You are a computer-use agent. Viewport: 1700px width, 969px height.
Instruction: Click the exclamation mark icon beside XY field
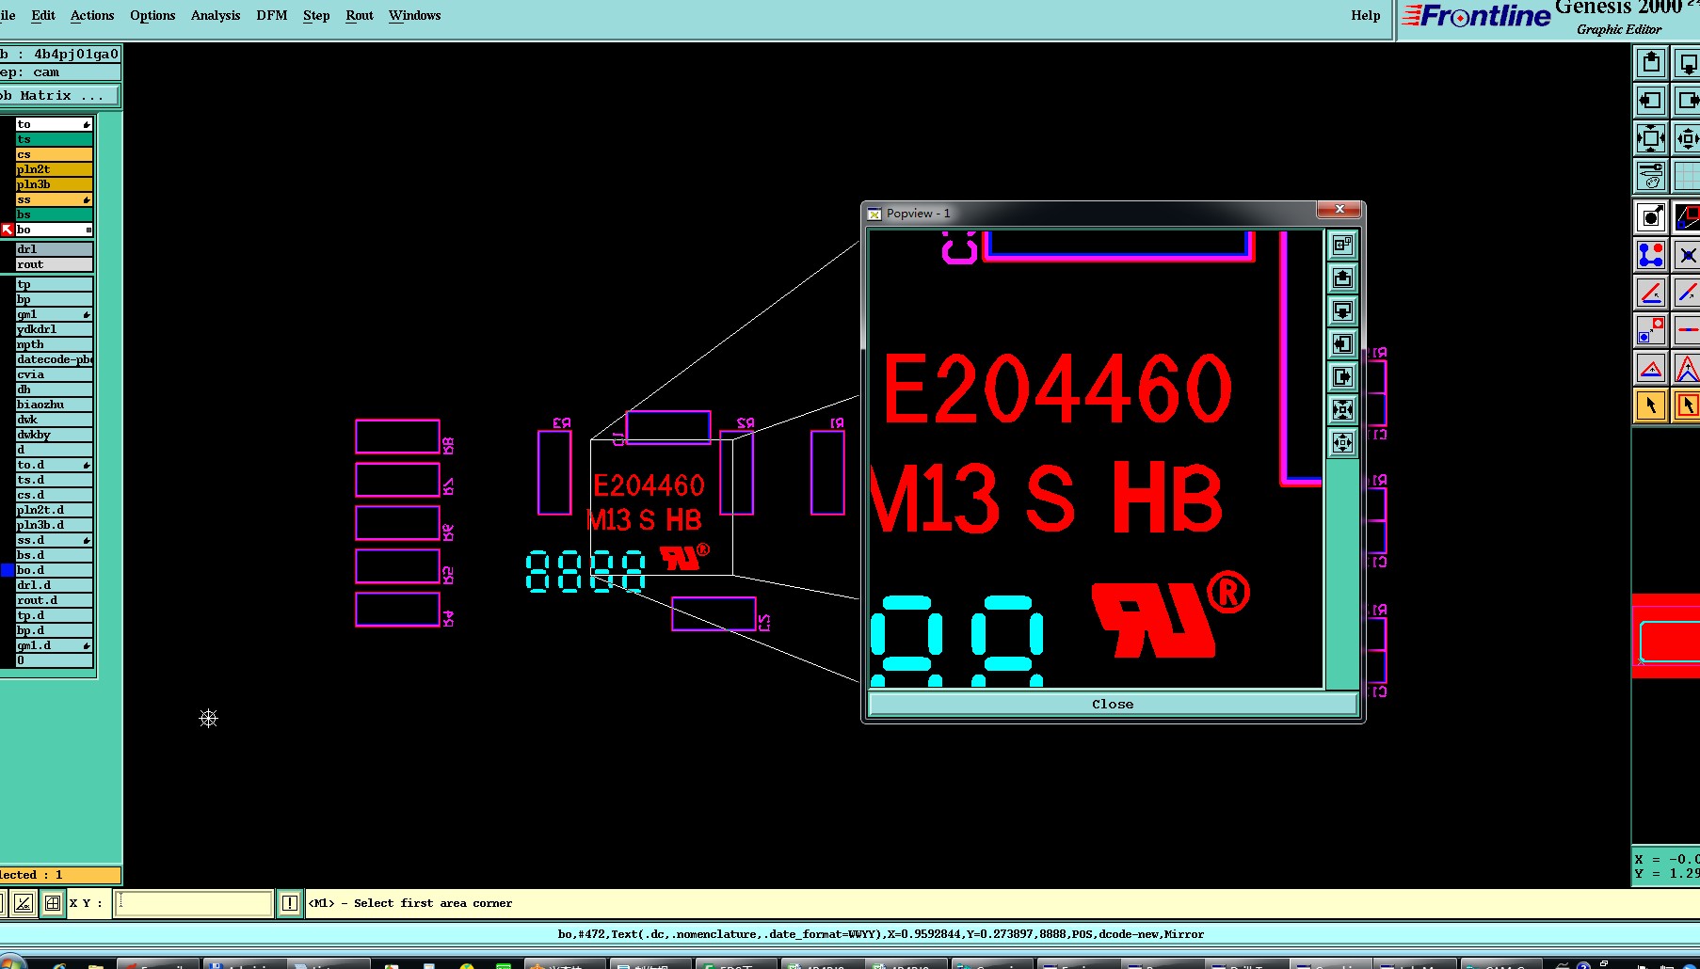(290, 903)
